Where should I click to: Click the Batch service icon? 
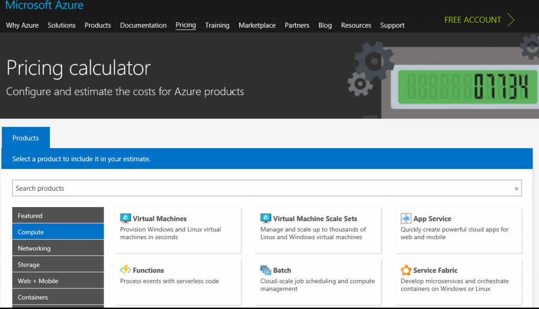coord(266,270)
